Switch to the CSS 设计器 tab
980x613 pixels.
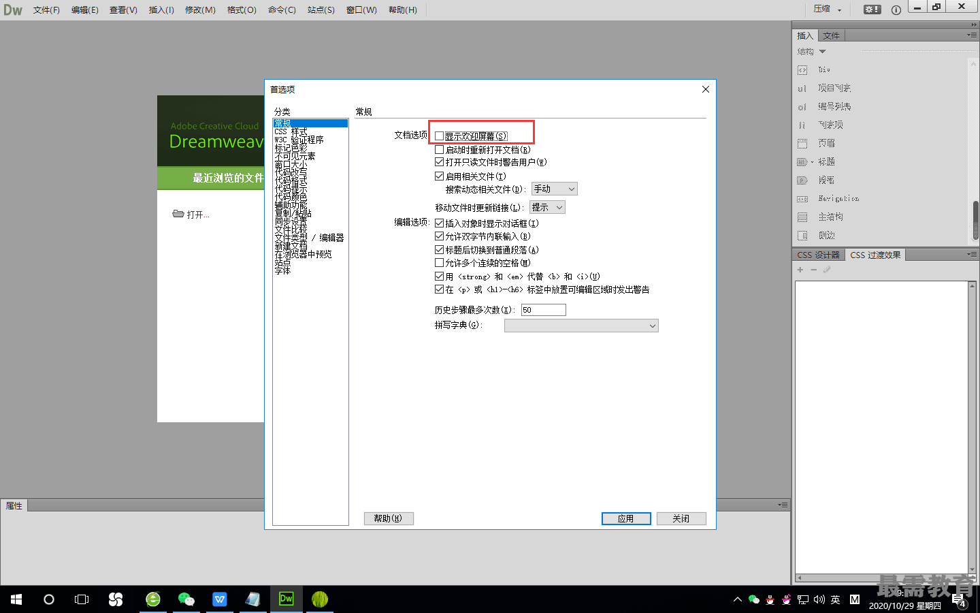click(x=818, y=255)
